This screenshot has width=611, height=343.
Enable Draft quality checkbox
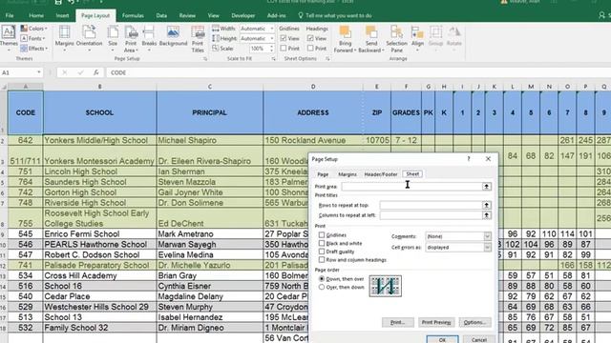(322, 252)
